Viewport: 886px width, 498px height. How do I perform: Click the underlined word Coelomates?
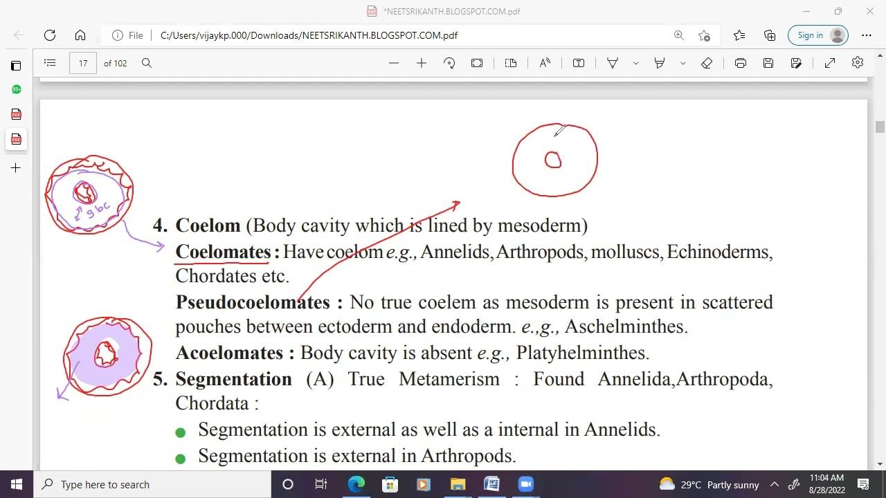[223, 252]
